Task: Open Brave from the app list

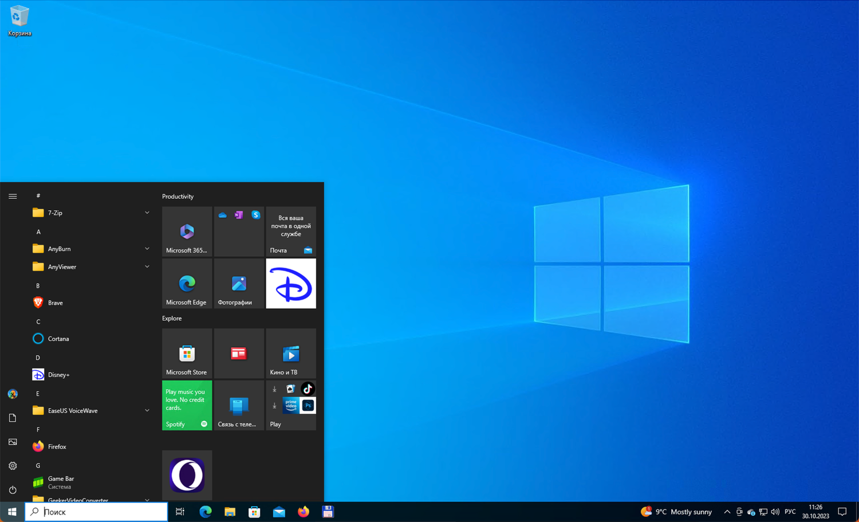Action: click(x=56, y=303)
